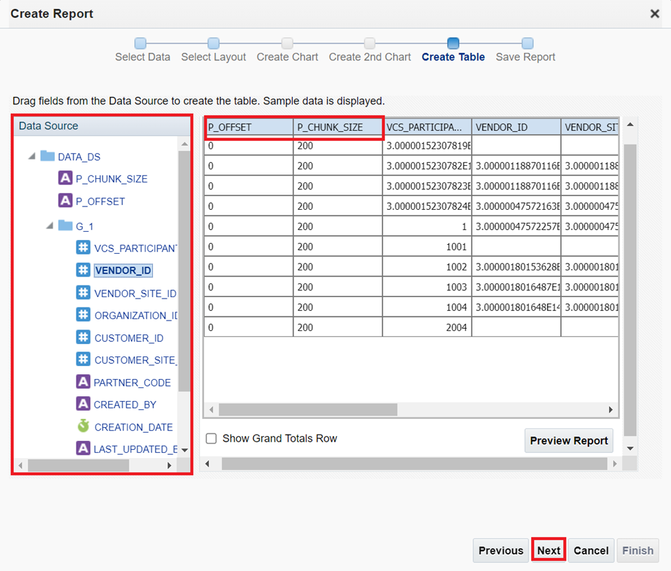Screen dimensions: 671x571
Task: Select the VCS_PARTICIPA... column header
Action: tap(426, 127)
